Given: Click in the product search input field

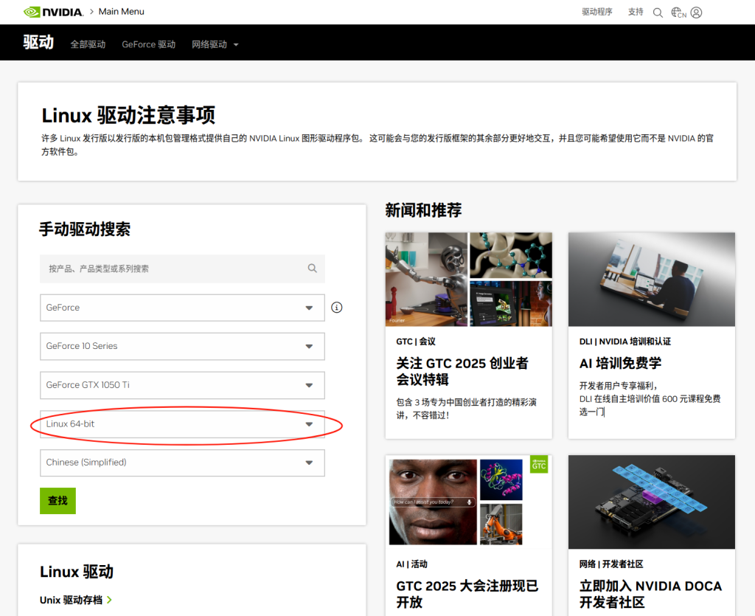Looking at the screenshot, I should (173, 269).
